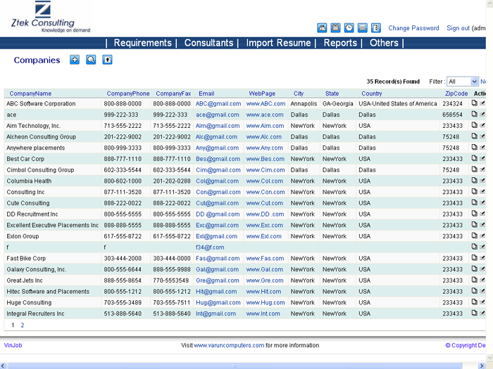Edit the Huge Consulting record
The width and height of the screenshot is (493, 369).
pos(482,302)
